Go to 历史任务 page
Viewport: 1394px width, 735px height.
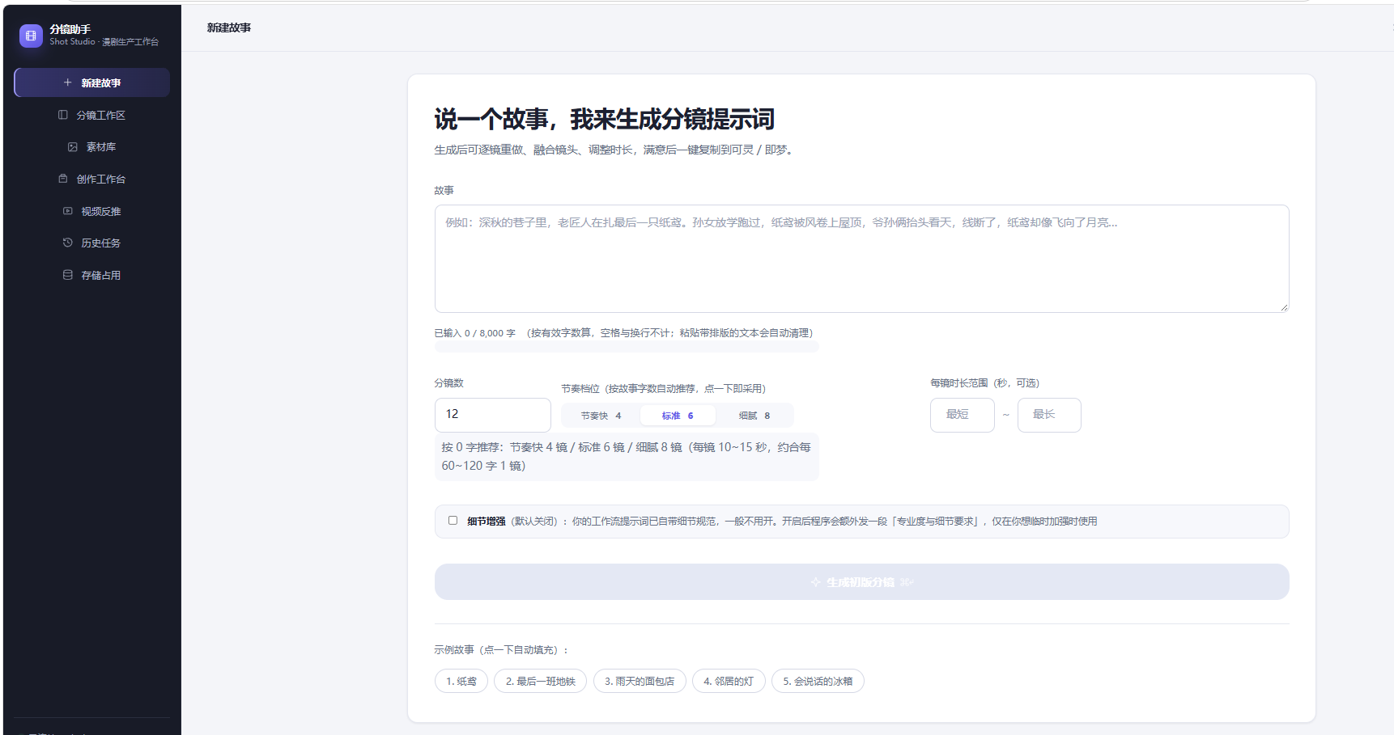pyautogui.click(x=91, y=243)
